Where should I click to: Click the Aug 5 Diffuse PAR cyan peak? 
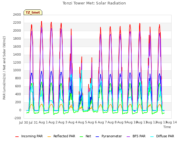(82, 70)
